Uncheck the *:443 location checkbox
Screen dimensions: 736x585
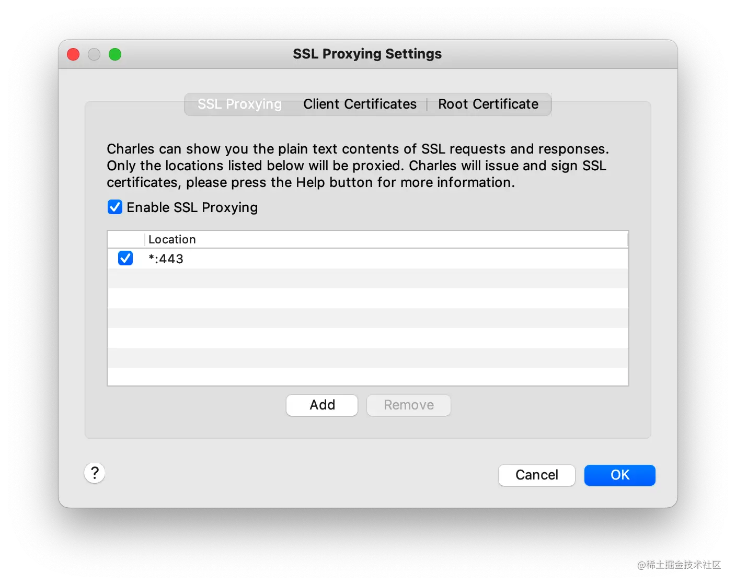pos(125,258)
